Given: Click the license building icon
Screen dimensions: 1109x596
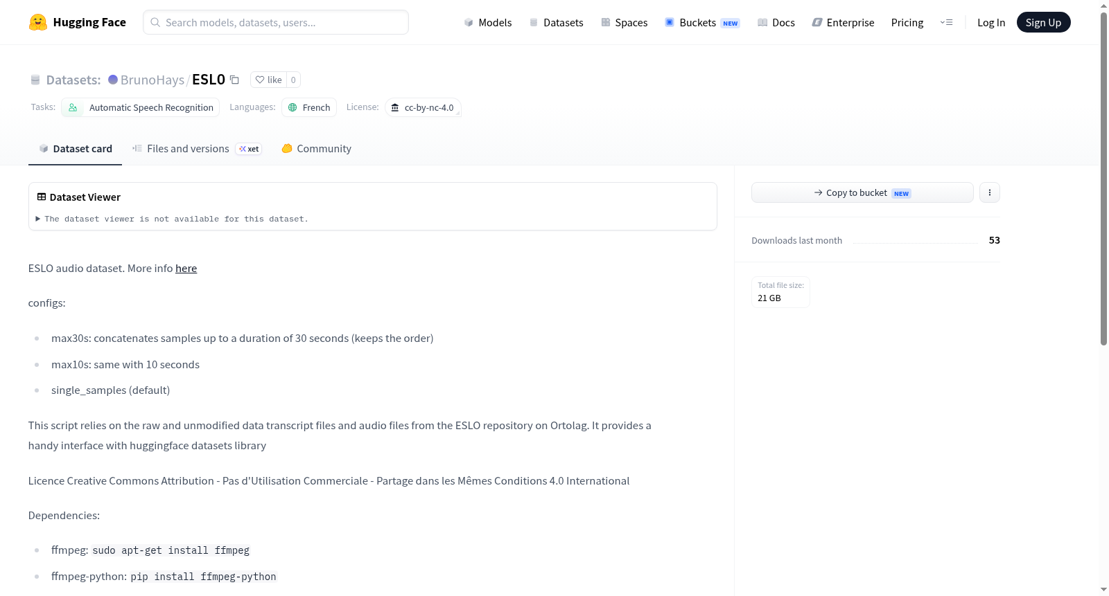Looking at the screenshot, I should (x=395, y=107).
